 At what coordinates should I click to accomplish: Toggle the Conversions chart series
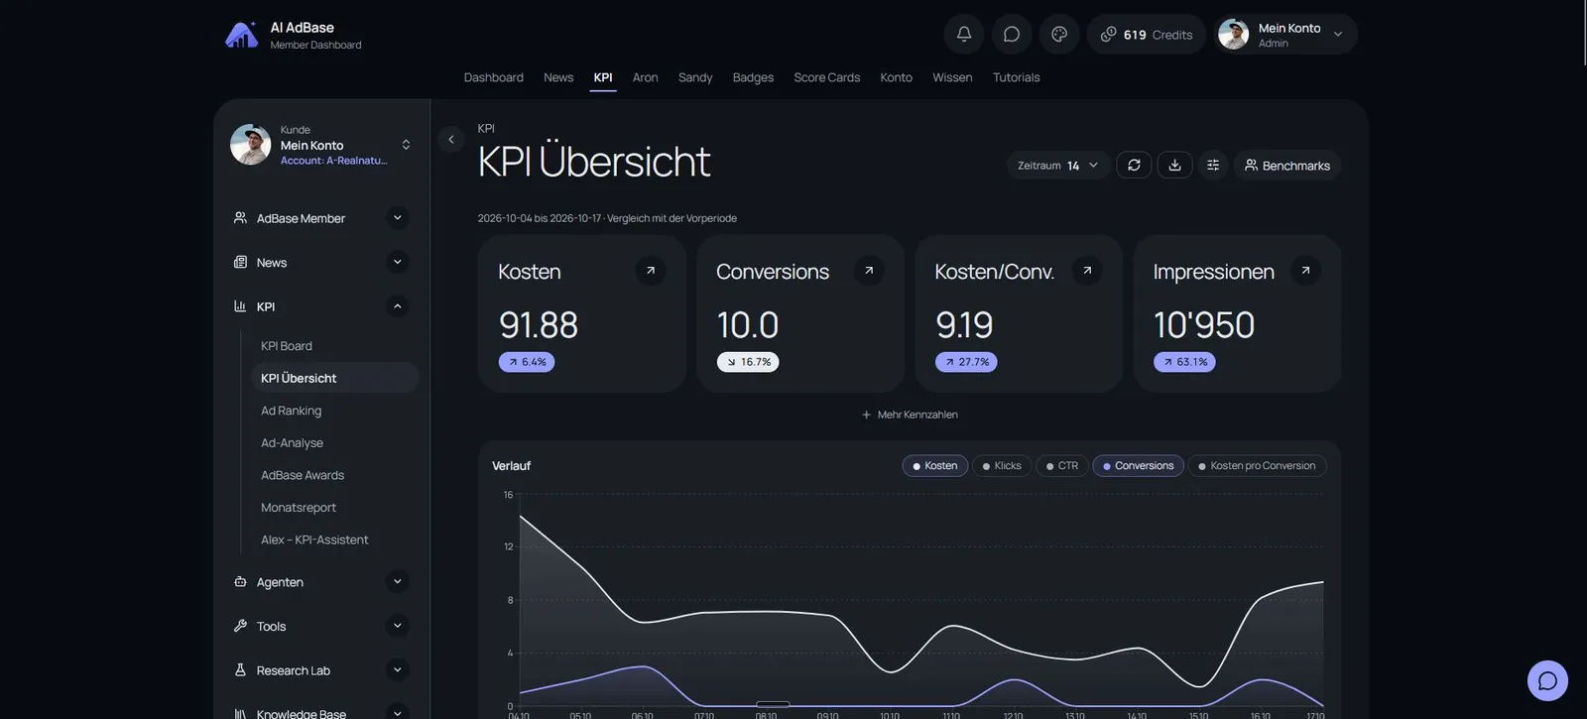click(x=1138, y=465)
